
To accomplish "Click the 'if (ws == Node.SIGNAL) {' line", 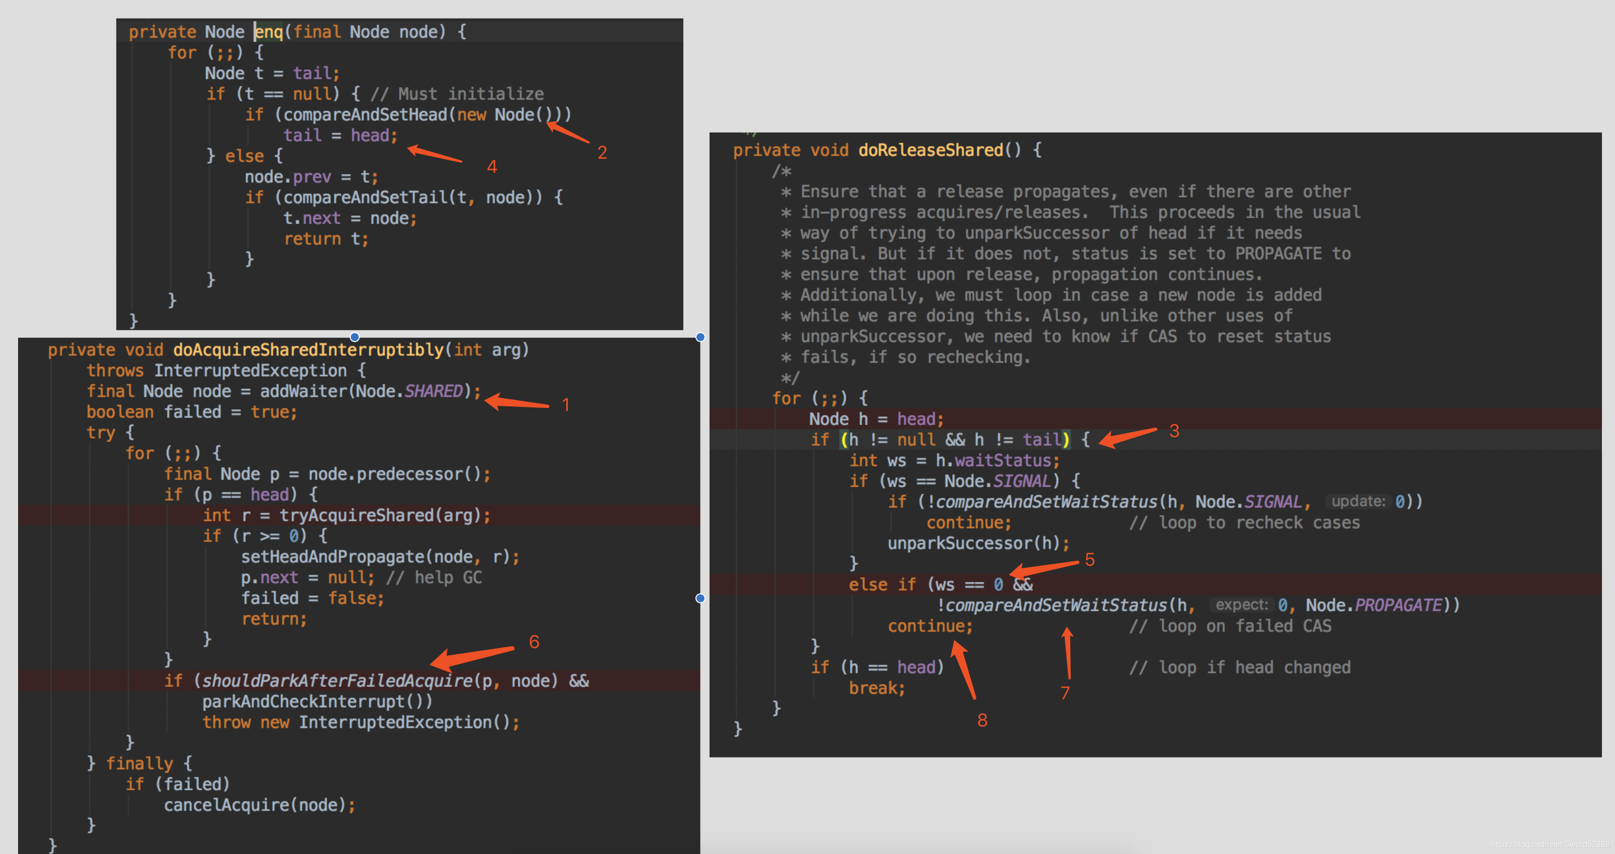I will (964, 481).
